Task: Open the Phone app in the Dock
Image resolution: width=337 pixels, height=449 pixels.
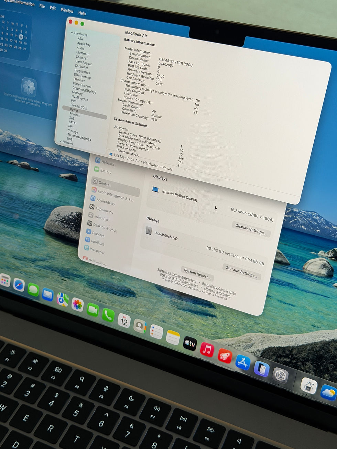Action: 108,315
